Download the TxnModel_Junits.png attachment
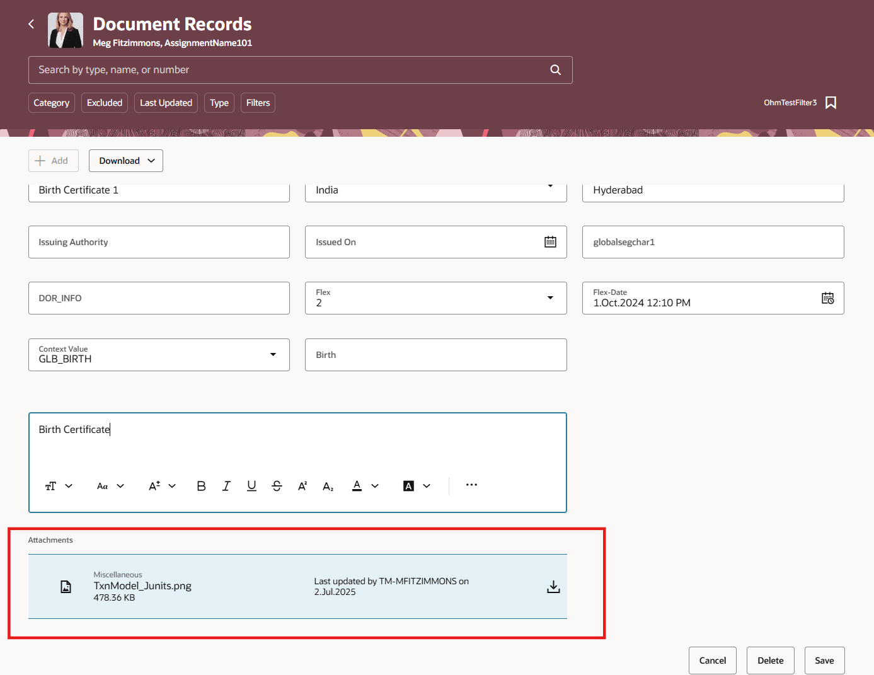This screenshot has width=874, height=675. 553,587
